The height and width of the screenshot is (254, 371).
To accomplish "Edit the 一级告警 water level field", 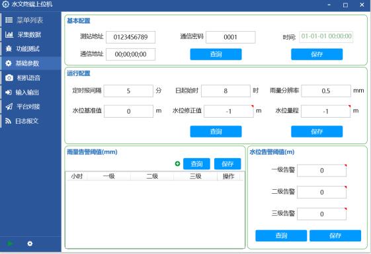I will pos(322,171).
